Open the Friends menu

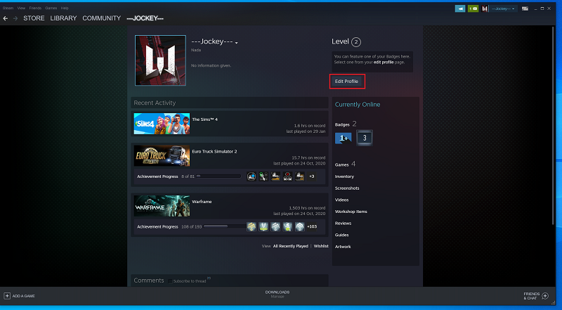pyautogui.click(x=34, y=8)
